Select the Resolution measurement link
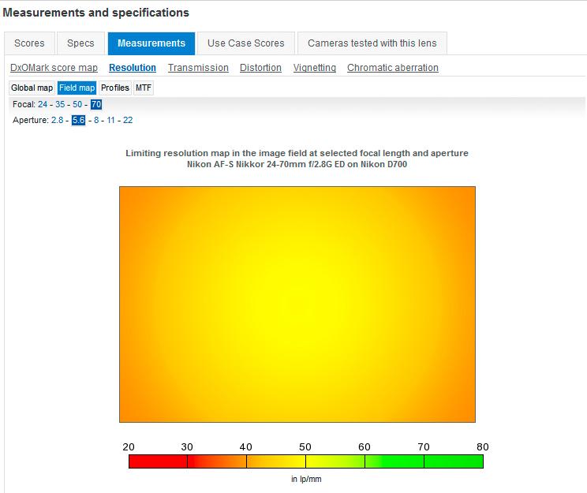 tap(133, 68)
